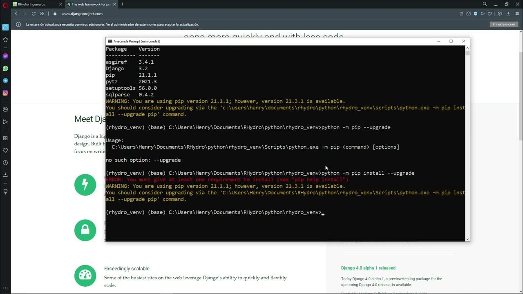The height and width of the screenshot is (294, 523).
Task: Go back with the browser back arrow
Action: click(x=16, y=13)
